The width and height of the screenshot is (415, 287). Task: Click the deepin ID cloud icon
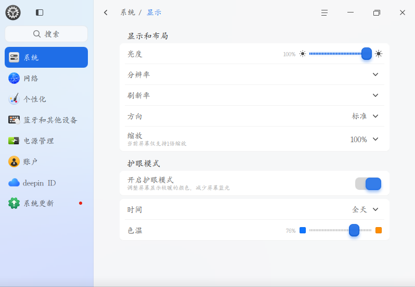tap(14, 183)
